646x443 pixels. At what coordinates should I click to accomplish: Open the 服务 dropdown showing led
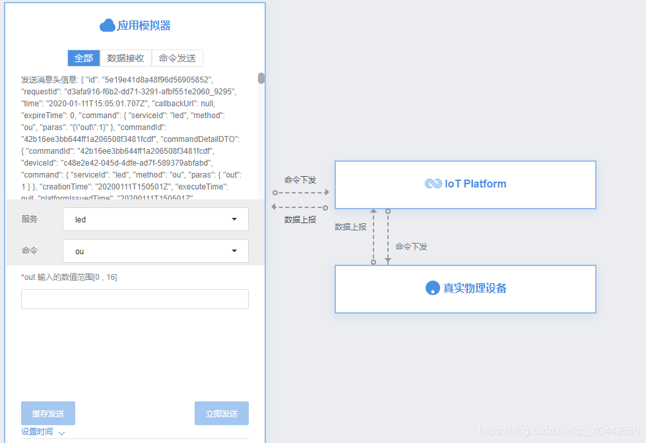156,219
